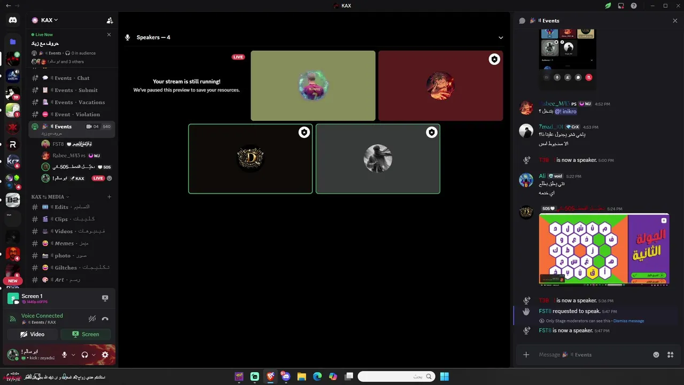684x385 pixels.
Task: Open B2 server icon in sidebar
Action: [x=13, y=200]
